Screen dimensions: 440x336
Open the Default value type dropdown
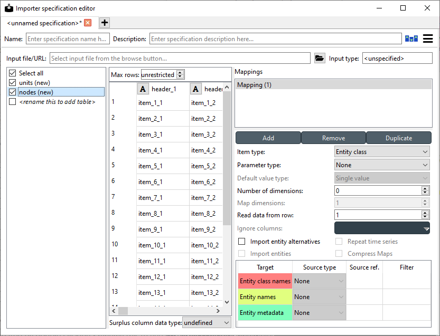pos(382,178)
